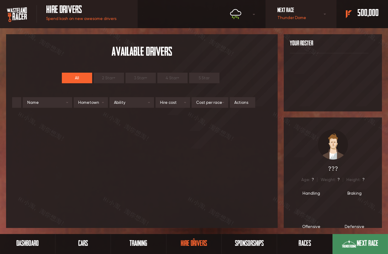Sort by Cost per race column

pos(210,103)
